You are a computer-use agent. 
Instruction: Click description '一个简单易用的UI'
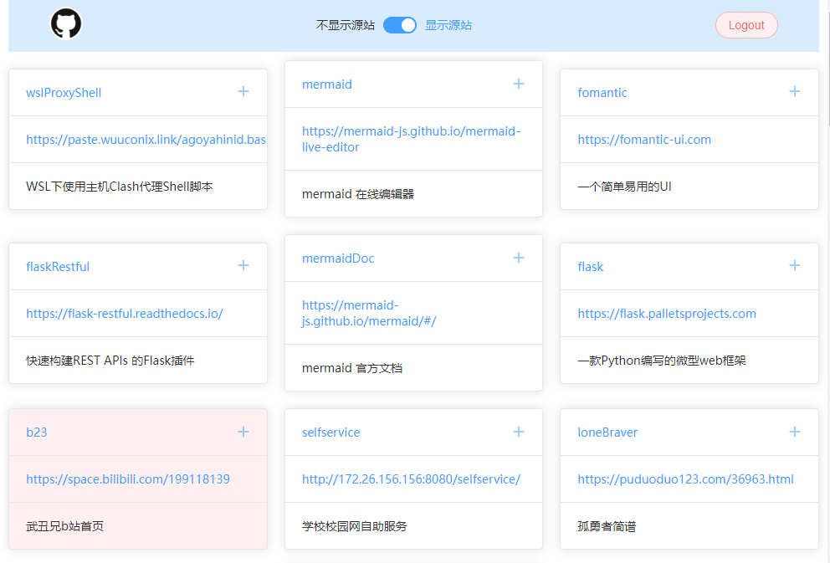point(625,187)
